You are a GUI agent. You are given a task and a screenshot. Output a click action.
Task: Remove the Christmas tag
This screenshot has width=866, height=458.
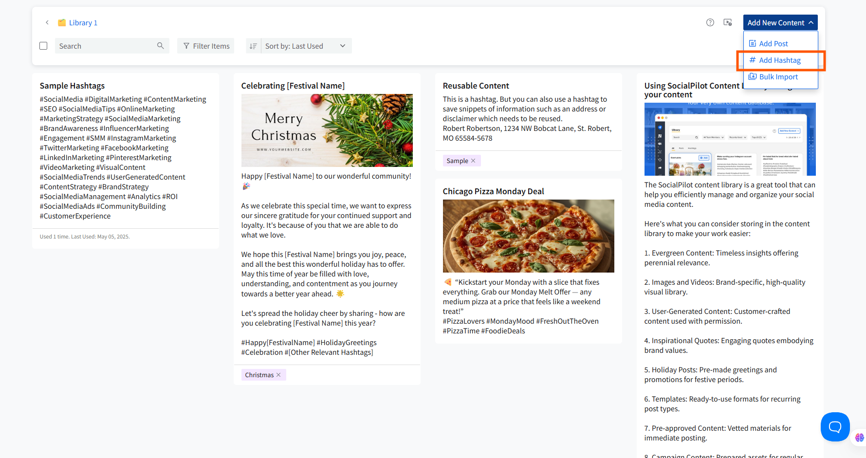point(278,375)
